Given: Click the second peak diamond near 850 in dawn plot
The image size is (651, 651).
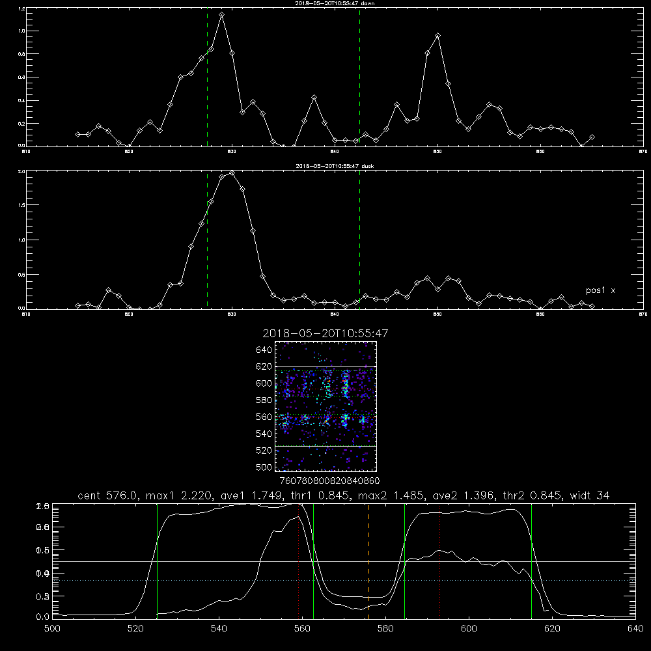Looking at the screenshot, I should pos(437,36).
